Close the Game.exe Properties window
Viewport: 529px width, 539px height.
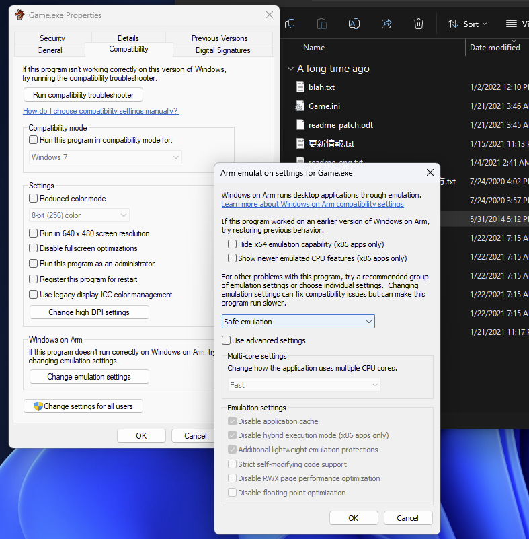[x=270, y=15]
